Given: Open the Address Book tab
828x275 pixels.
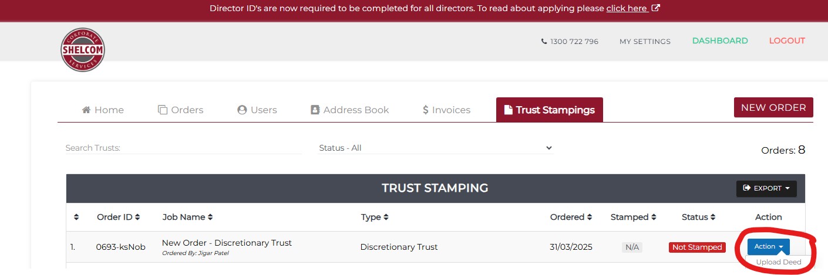Looking at the screenshot, I should [349, 110].
